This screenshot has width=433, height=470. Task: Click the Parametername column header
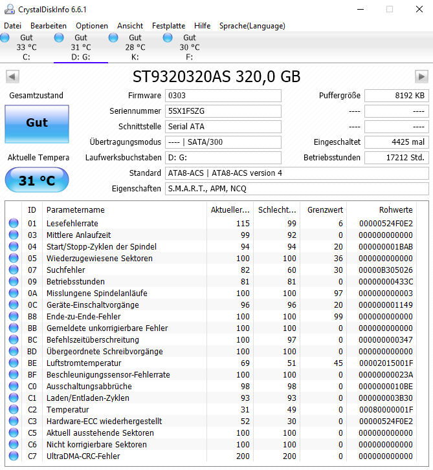[124, 210]
